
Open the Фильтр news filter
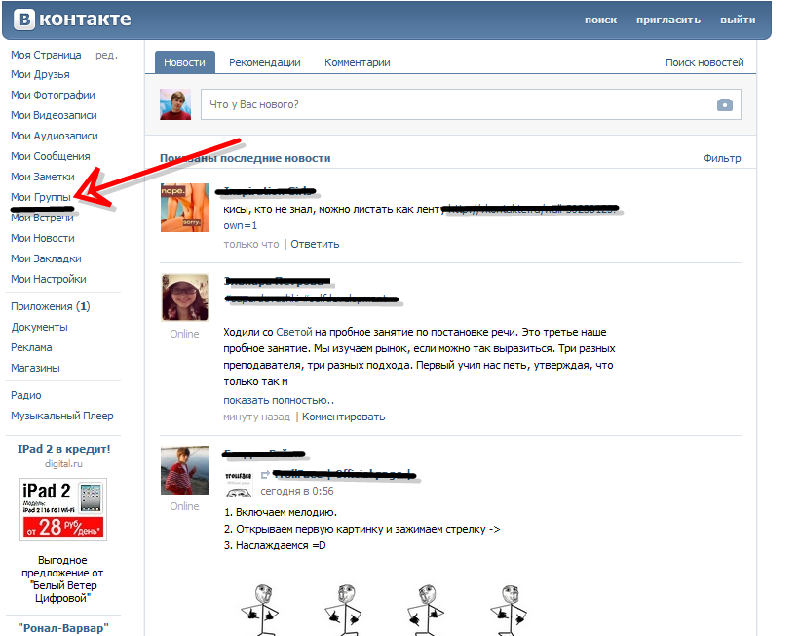722,158
